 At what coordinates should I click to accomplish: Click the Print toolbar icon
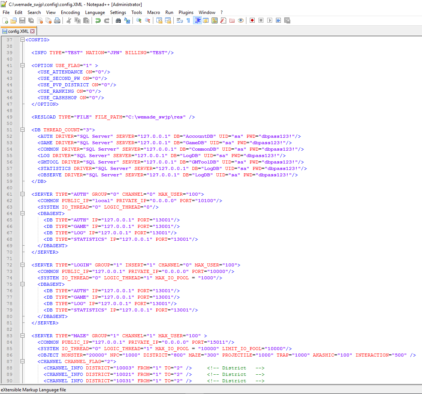57,20
